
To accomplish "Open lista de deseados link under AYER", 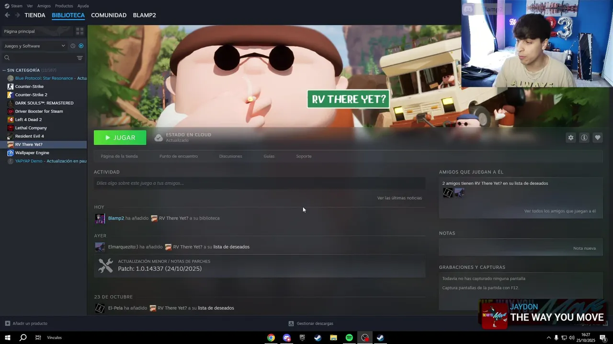I will coord(231,247).
